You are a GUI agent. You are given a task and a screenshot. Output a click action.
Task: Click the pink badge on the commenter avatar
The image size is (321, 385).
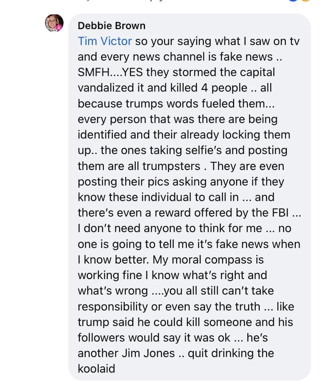point(58,28)
